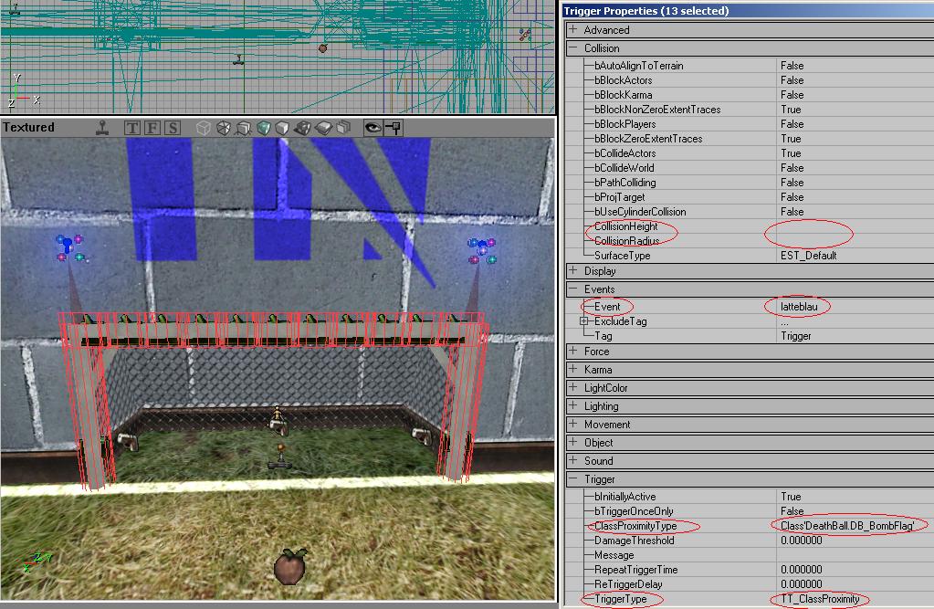Select the TriggerType TT_ClassProximity value
The image size is (934, 609).
pos(820,599)
